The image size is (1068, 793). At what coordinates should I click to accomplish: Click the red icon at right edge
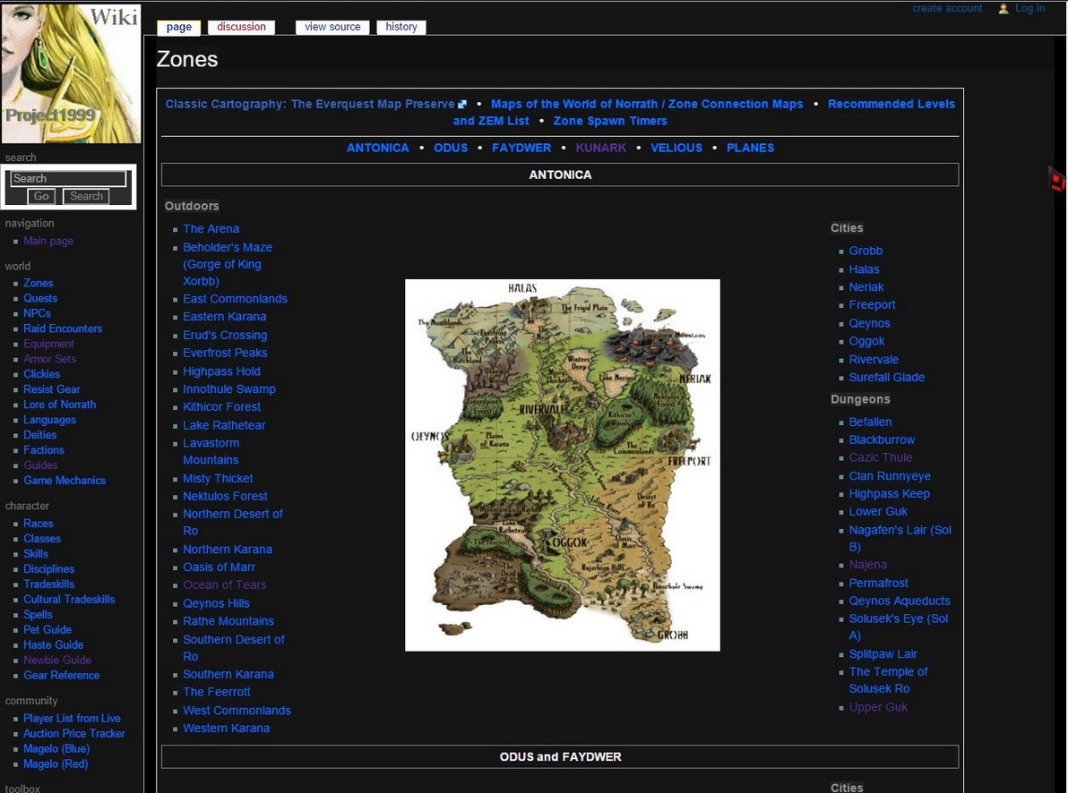coord(1057,180)
